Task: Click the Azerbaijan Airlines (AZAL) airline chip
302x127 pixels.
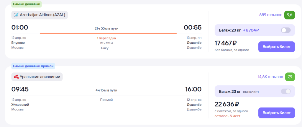Action: point(40,15)
